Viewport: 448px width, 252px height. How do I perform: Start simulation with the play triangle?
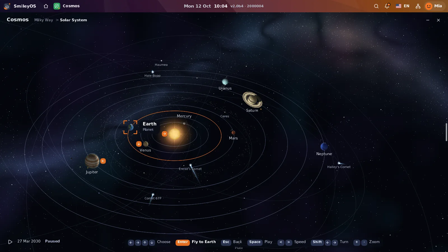tap(10, 242)
